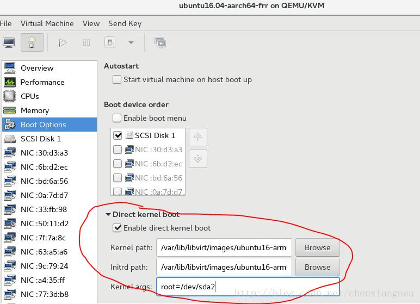Select NIC :77:3d:b8 in sidebar
The width and height of the screenshot is (420, 304).
pyautogui.click(x=50, y=294)
